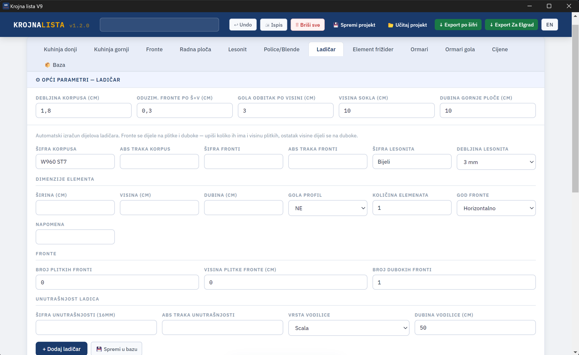Switch to the Radna ploča tab
This screenshot has height=355, width=579.
tap(195, 49)
